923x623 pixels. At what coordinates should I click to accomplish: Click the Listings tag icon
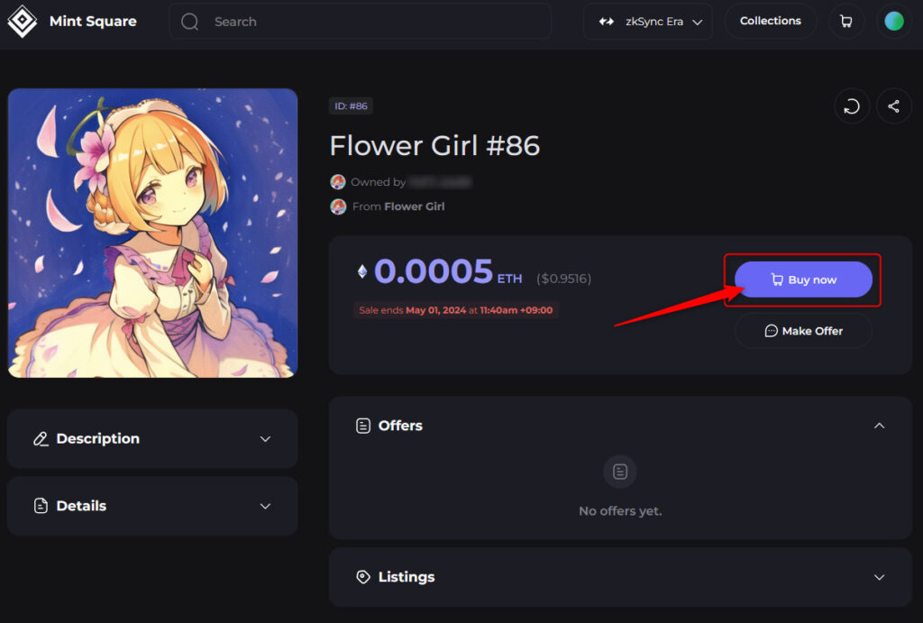point(363,577)
